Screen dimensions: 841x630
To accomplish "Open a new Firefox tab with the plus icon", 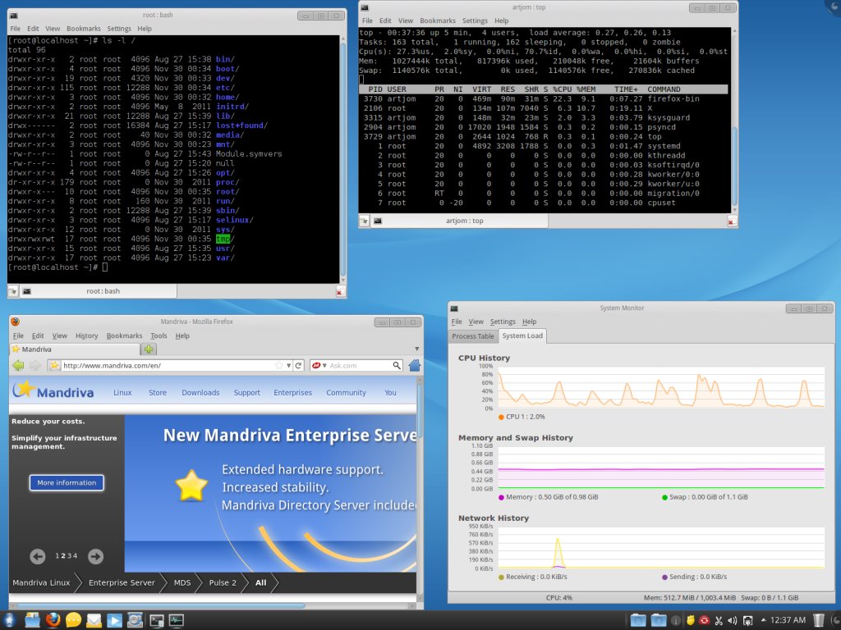I will pyautogui.click(x=149, y=349).
